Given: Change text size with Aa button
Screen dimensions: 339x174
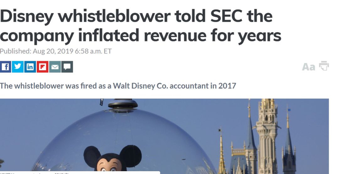Looking at the screenshot, I should point(308,67).
